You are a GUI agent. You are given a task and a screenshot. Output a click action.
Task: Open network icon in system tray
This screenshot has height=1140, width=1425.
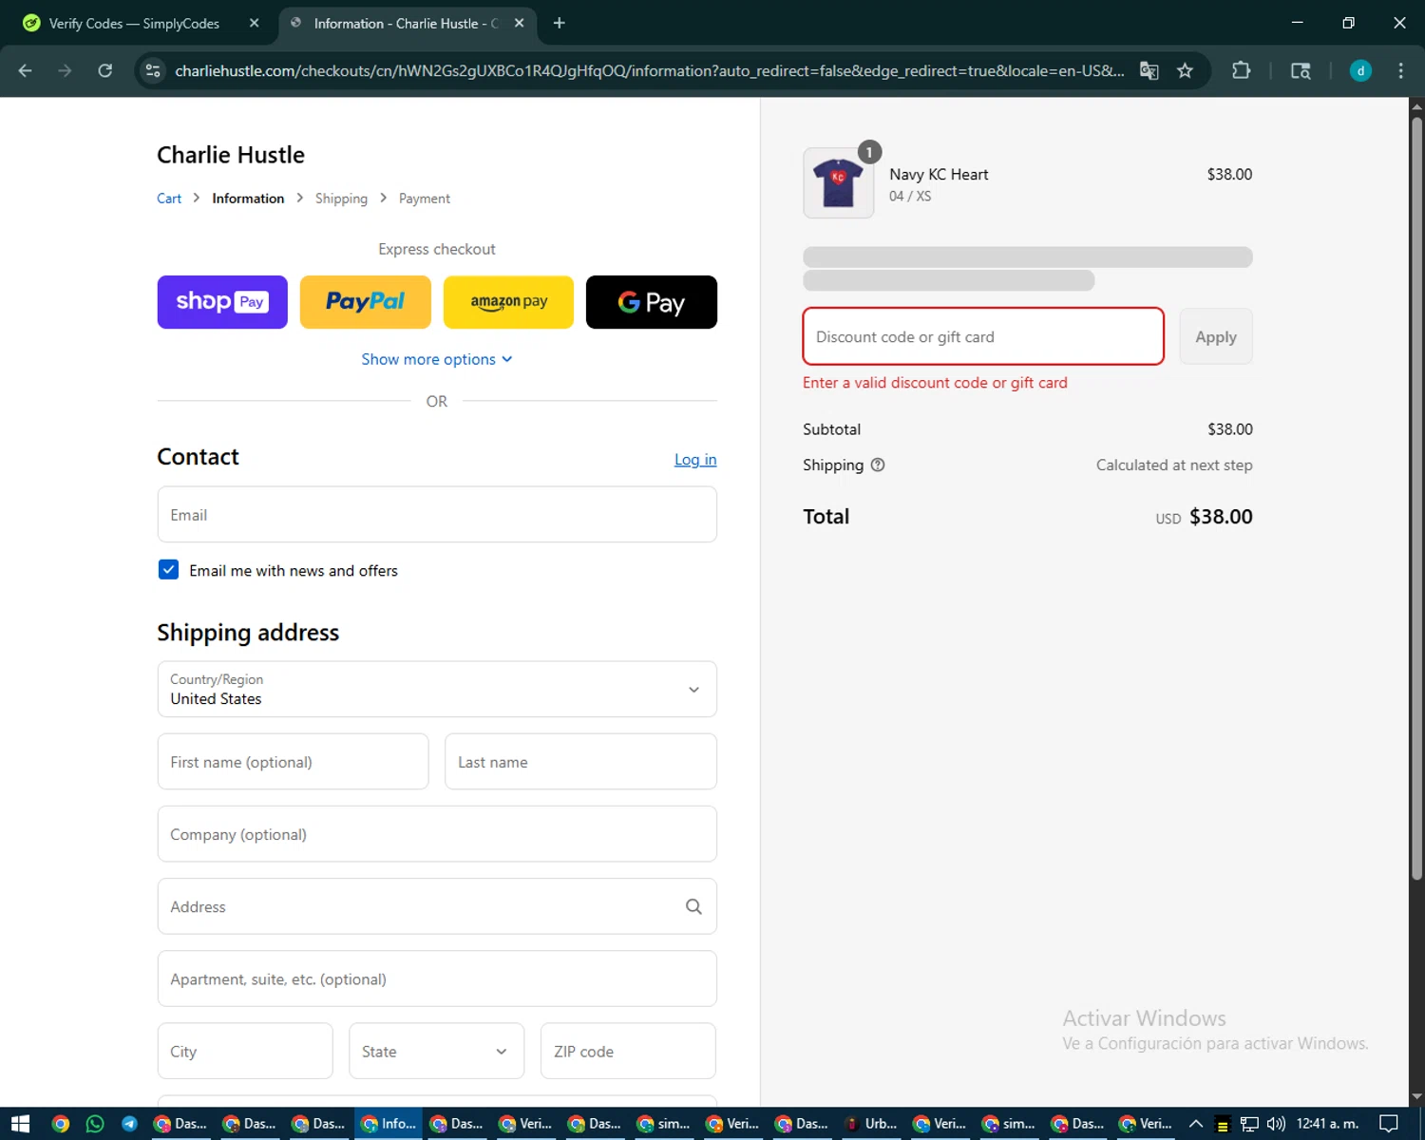pyautogui.click(x=1249, y=1124)
